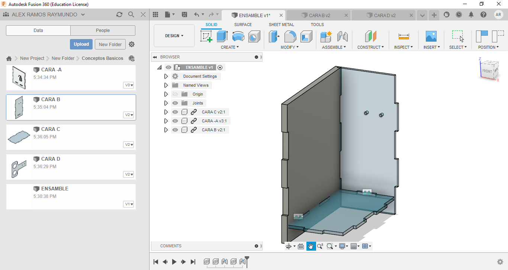This screenshot has width=508, height=270.
Task: Open the notifications bell
Action: click(x=471, y=15)
